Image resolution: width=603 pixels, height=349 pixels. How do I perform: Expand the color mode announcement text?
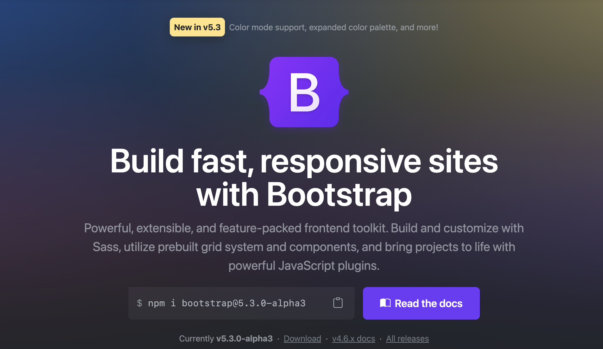[334, 27]
